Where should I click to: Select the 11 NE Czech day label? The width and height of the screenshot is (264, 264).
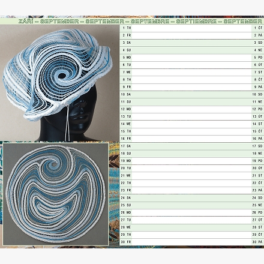pos(257,102)
